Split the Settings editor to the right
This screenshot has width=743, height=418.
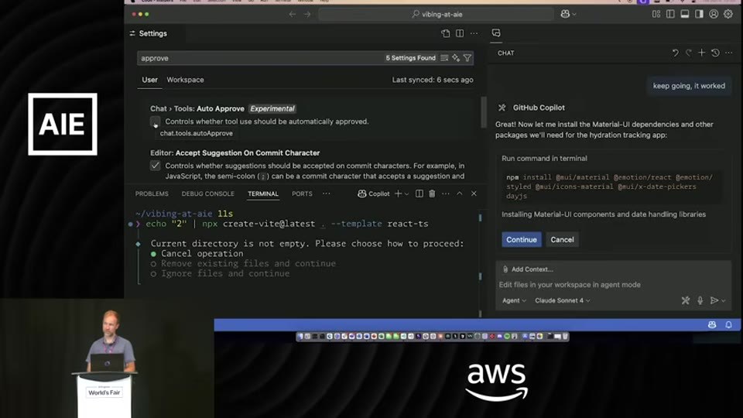pos(460,33)
